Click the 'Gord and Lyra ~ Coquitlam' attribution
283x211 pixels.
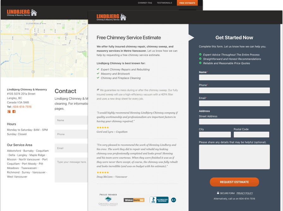(112, 132)
